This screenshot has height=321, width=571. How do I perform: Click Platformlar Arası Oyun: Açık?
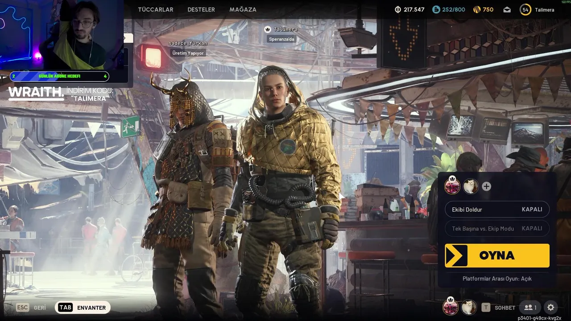coord(497,279)
